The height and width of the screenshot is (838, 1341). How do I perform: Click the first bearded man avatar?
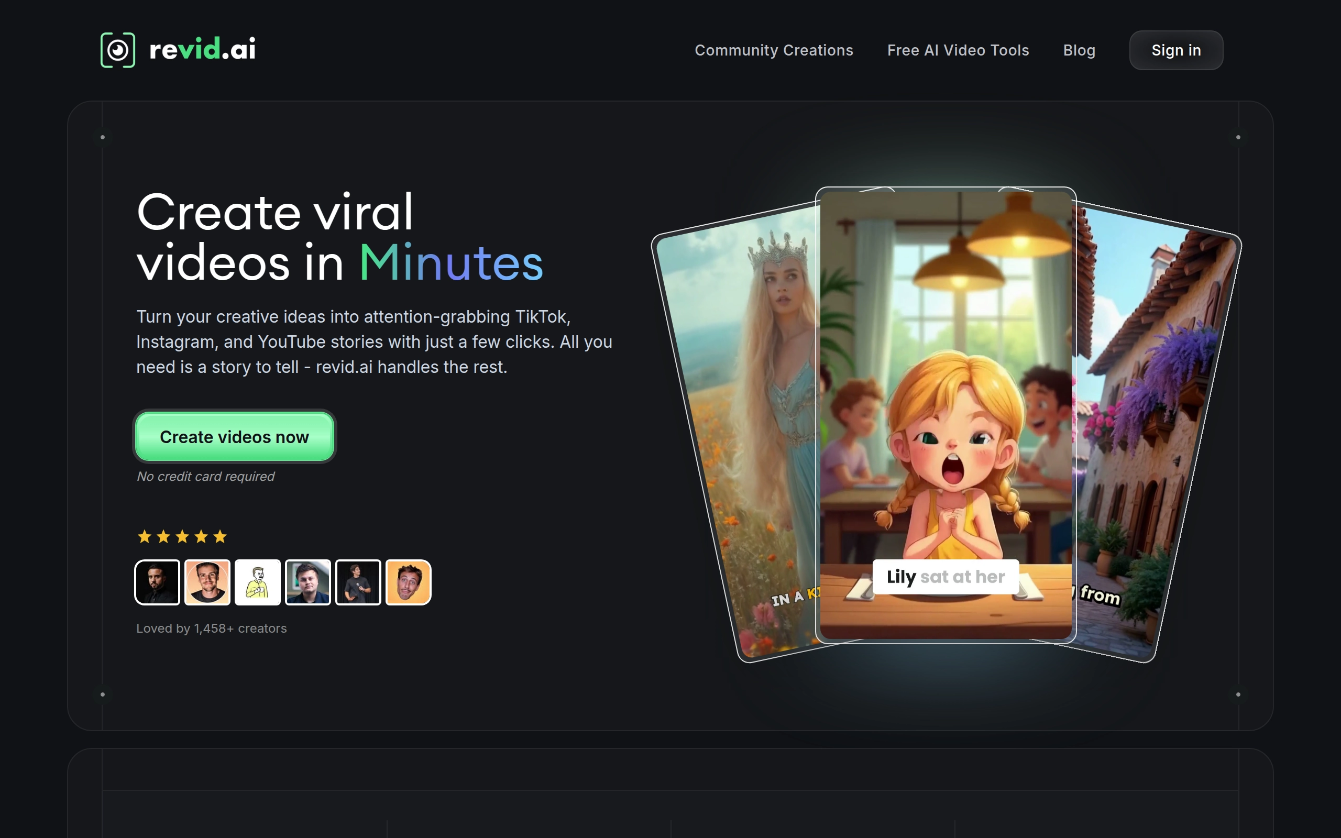[x=157, y=582]
